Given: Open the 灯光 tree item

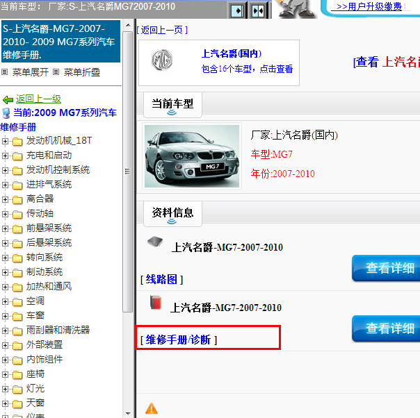Looking at the screenshot, I should pos(35,388).
